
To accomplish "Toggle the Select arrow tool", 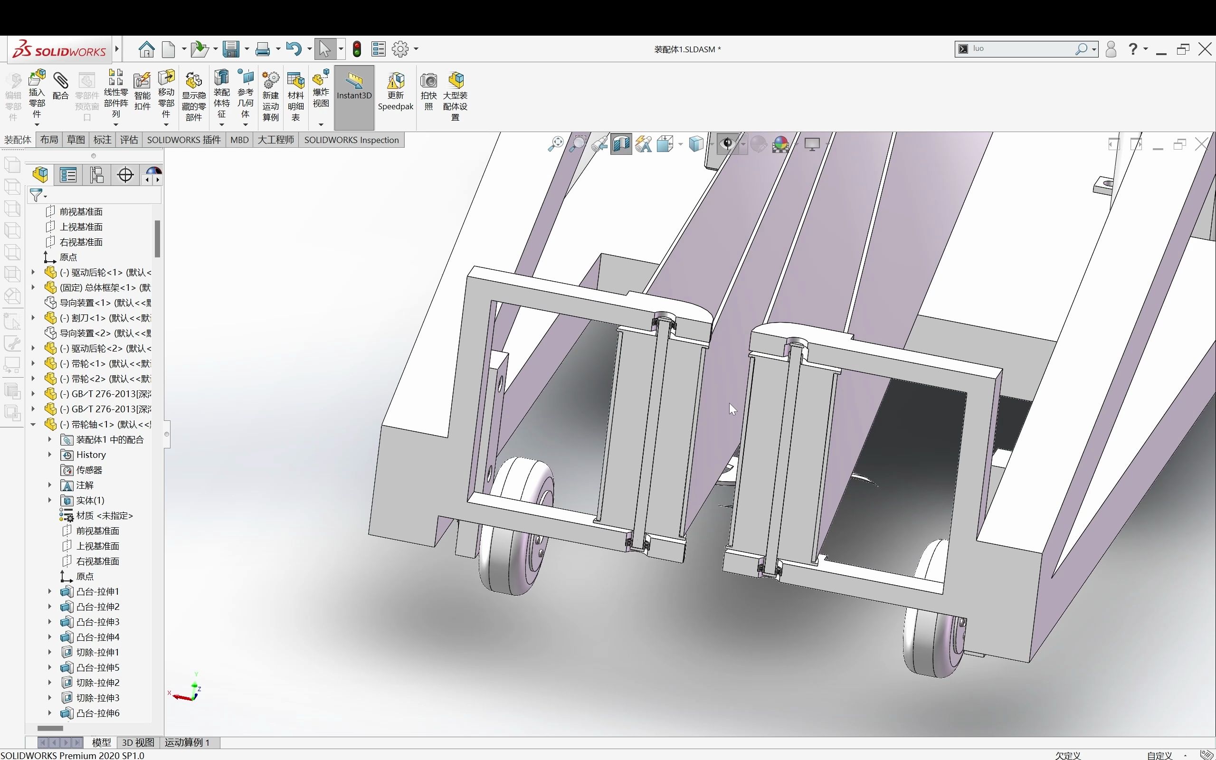I will (324, 49).
